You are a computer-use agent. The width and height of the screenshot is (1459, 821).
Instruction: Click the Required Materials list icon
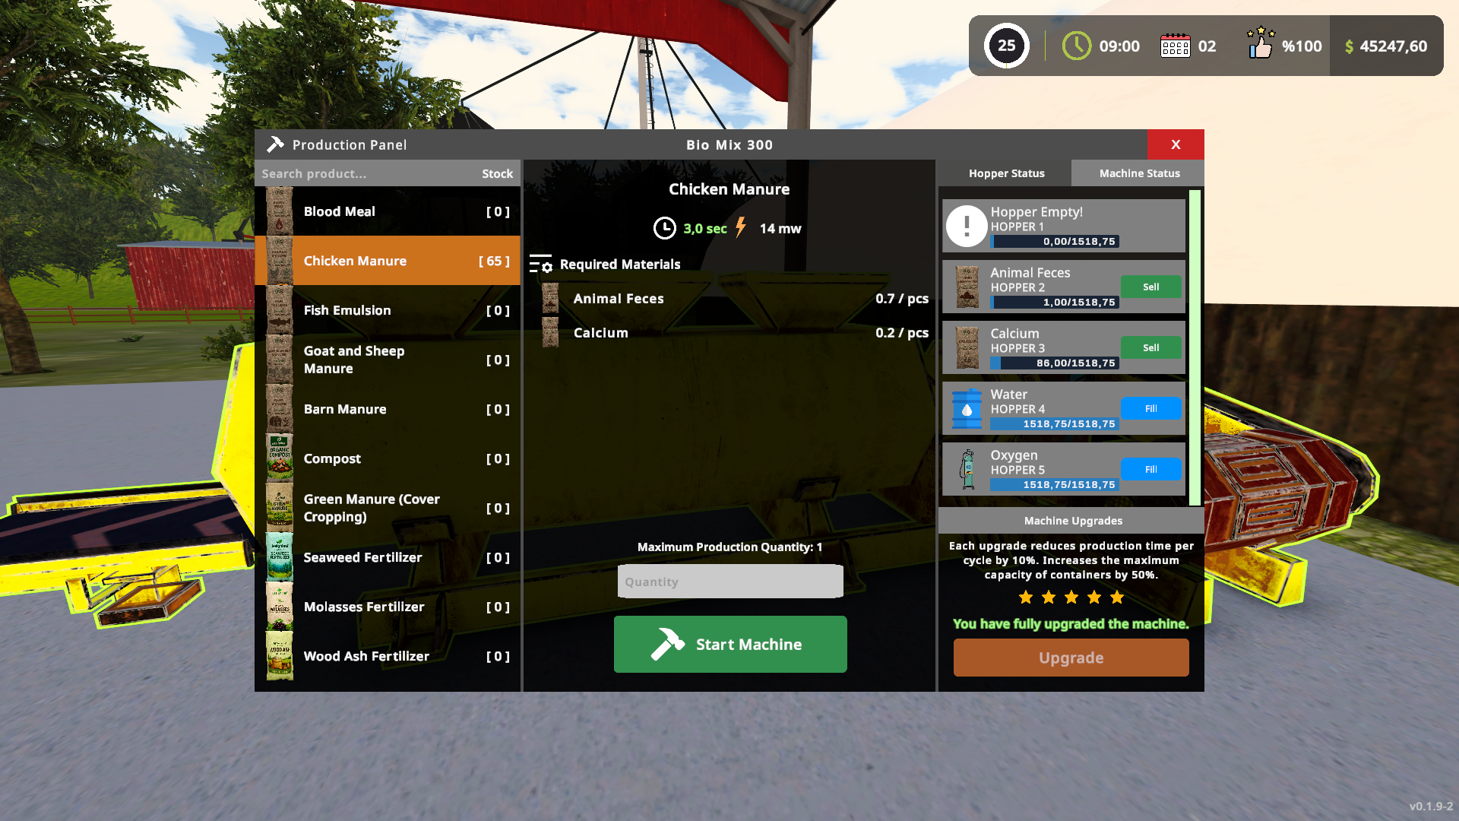[541, 264]
